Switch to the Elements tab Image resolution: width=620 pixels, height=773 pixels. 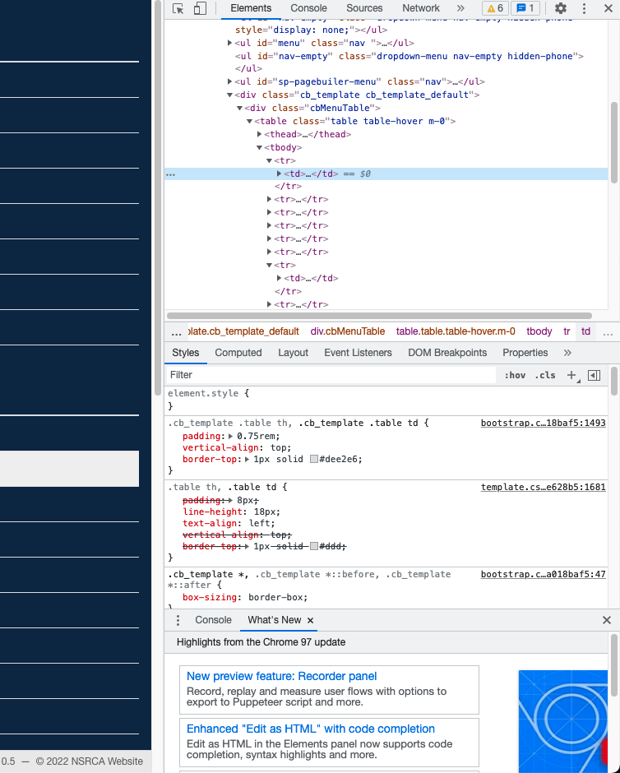[251, 8]
